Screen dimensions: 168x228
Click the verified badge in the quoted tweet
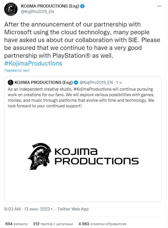tap(76, 82)
